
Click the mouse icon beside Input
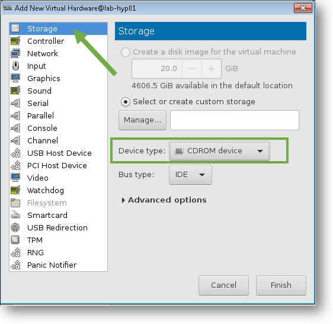(15, 66)
